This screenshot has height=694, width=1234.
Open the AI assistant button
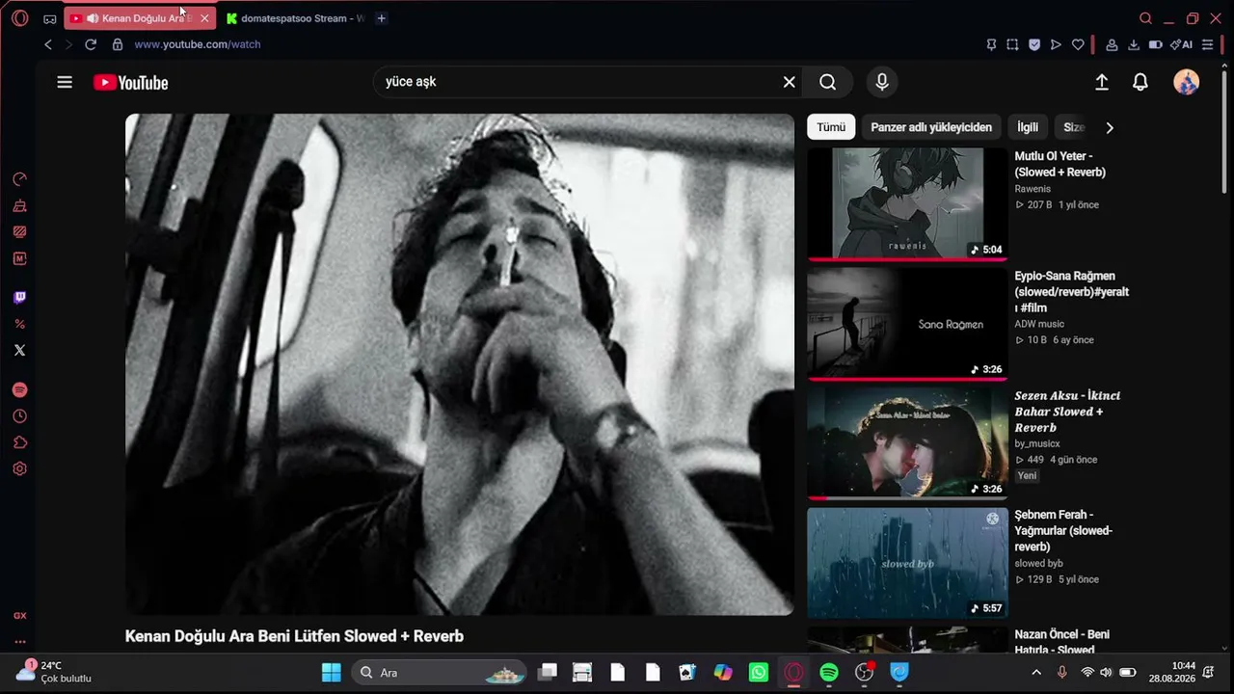coord(1181,44)
